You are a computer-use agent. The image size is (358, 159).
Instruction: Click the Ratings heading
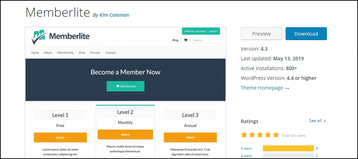(x=250, y=121)
